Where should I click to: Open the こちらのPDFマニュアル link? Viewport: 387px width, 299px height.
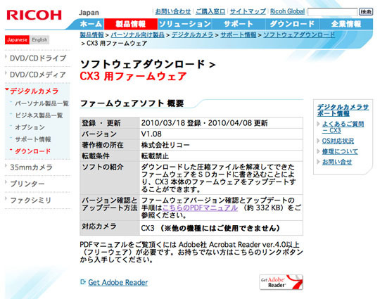(200, 208)
